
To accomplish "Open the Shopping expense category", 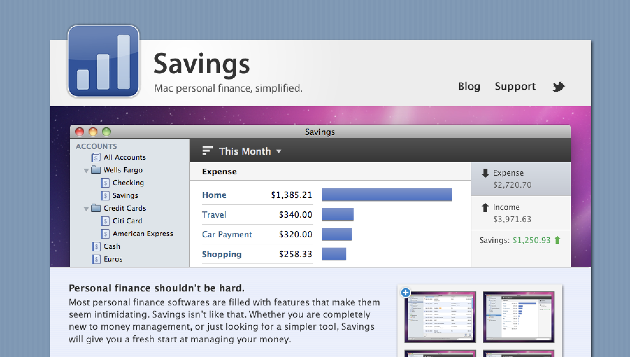I will (x=222, y=254).
